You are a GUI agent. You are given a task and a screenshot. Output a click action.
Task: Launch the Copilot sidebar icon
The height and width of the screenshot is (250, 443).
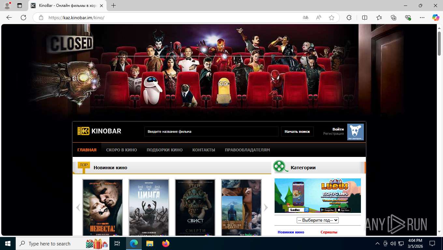pos(436,18)
